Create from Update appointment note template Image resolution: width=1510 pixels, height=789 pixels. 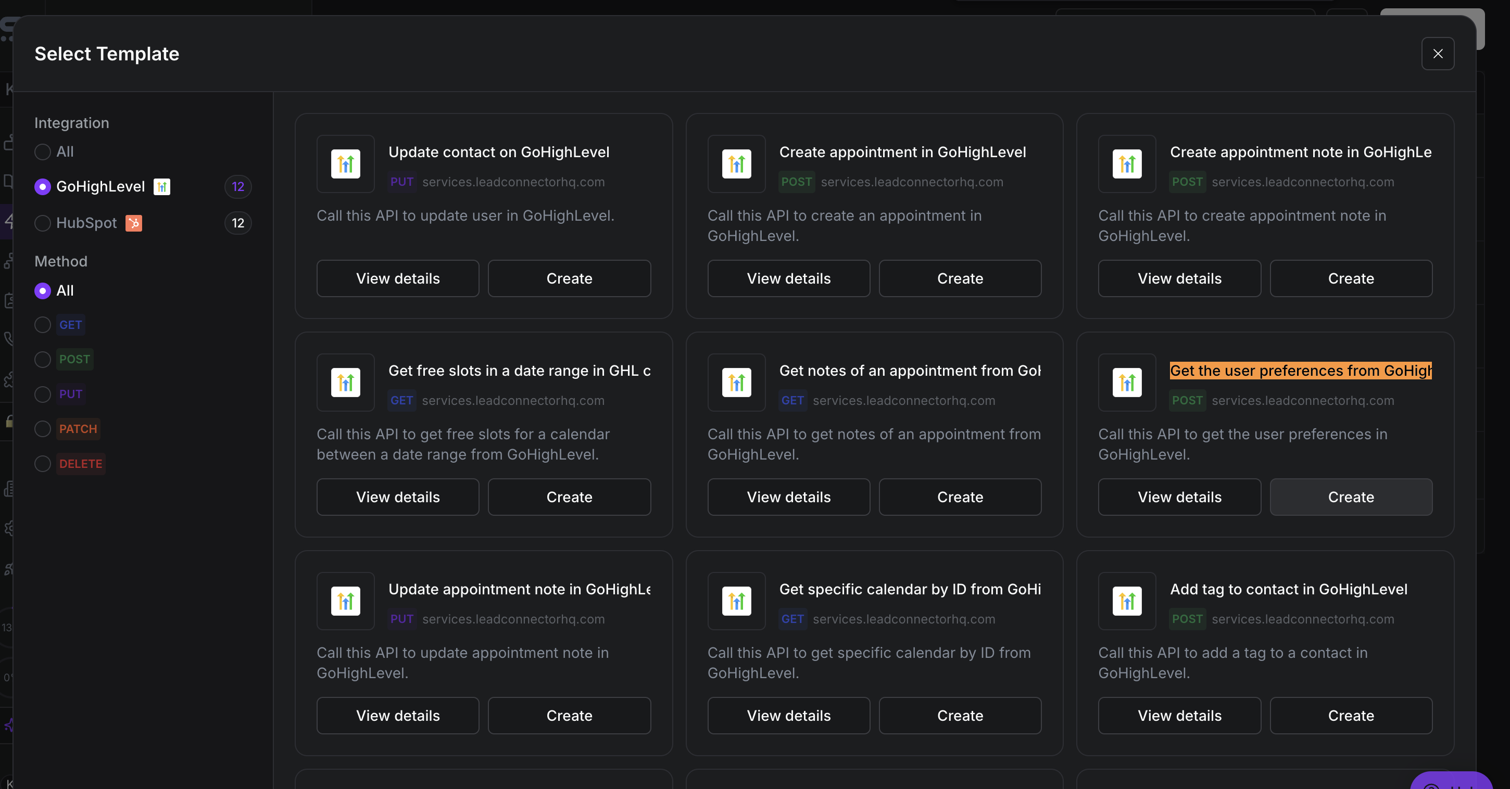click(569, 716)
